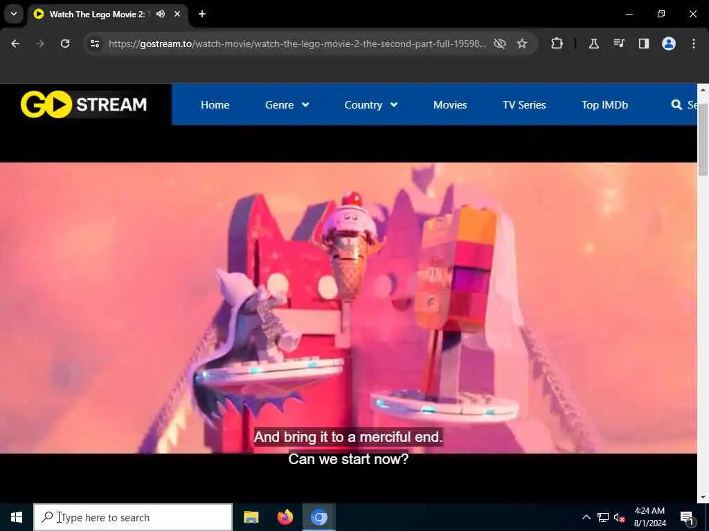Bookmark this page with the star

click(x=522, y=44)
